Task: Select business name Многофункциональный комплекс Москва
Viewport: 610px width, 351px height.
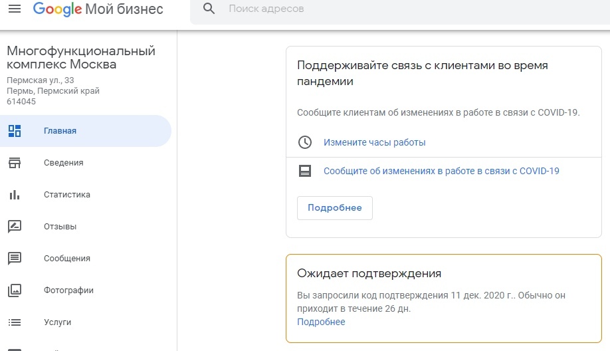Action: (81, 57)
